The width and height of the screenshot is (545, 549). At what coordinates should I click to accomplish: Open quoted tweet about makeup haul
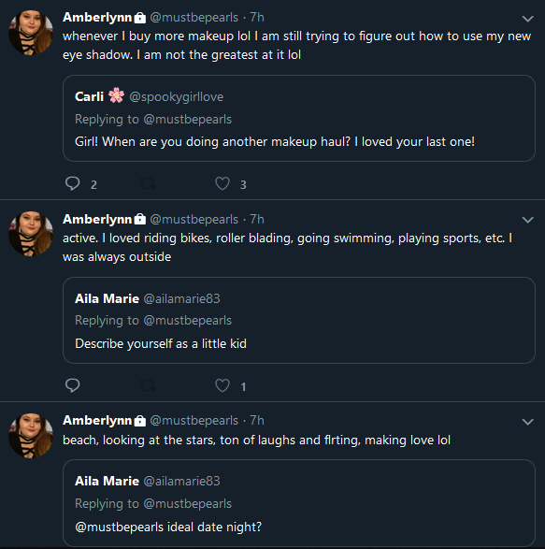[x=299, y=119]
